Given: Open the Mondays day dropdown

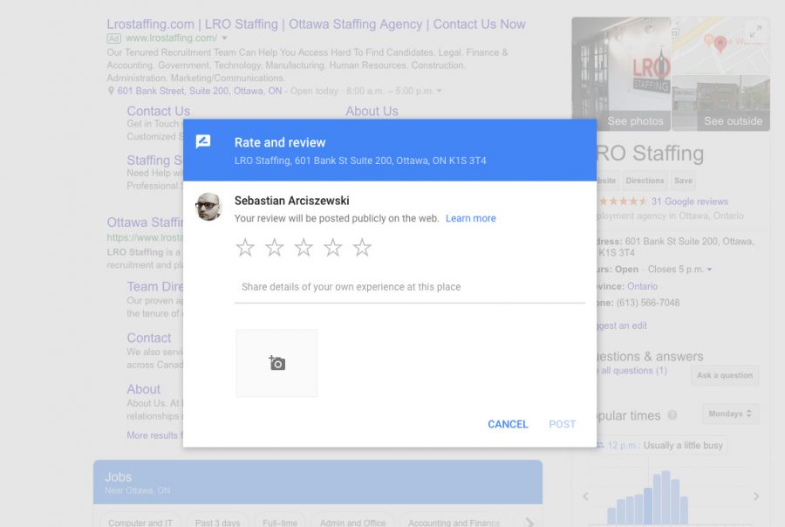Looking at the screenshot, I should click(x=730, y=414).
